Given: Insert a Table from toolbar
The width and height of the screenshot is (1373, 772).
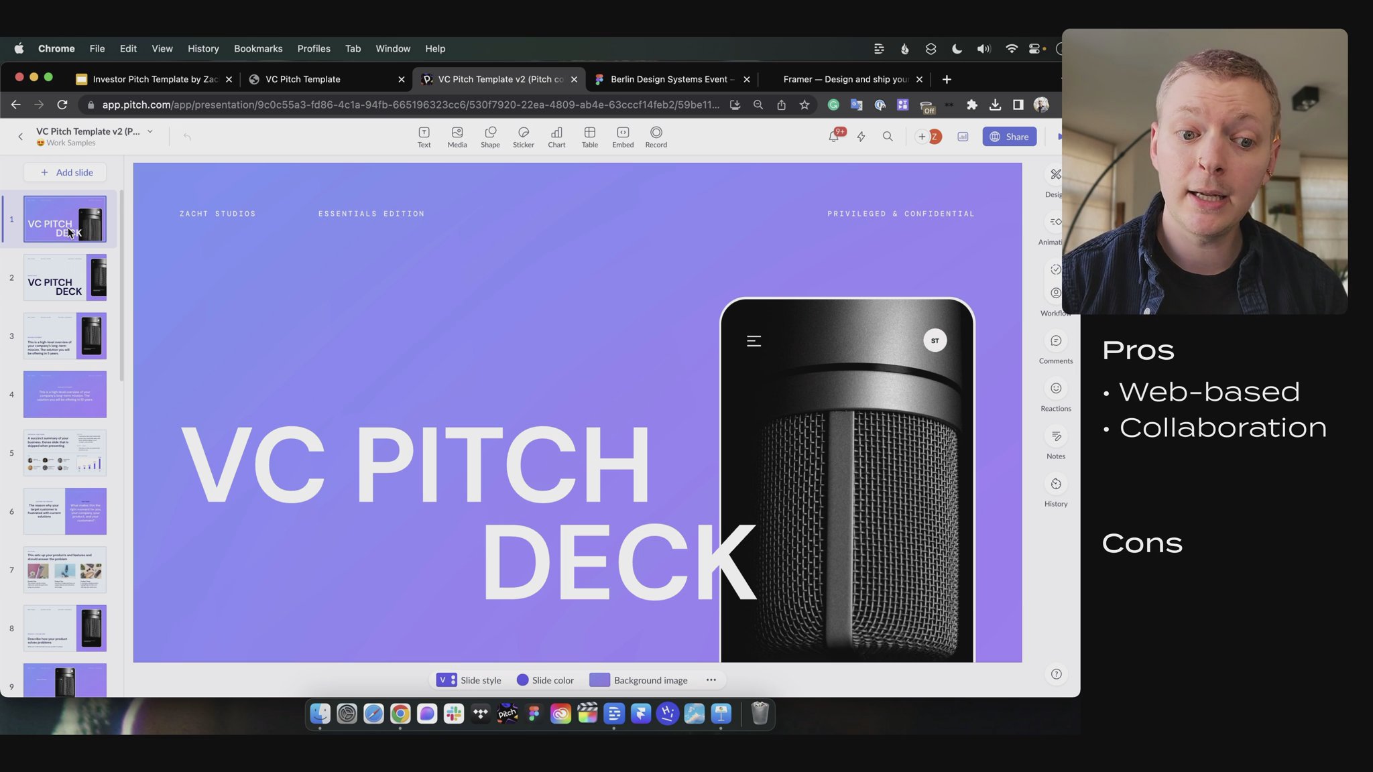Looking at the screenshot, I should (x=589, y=137).
